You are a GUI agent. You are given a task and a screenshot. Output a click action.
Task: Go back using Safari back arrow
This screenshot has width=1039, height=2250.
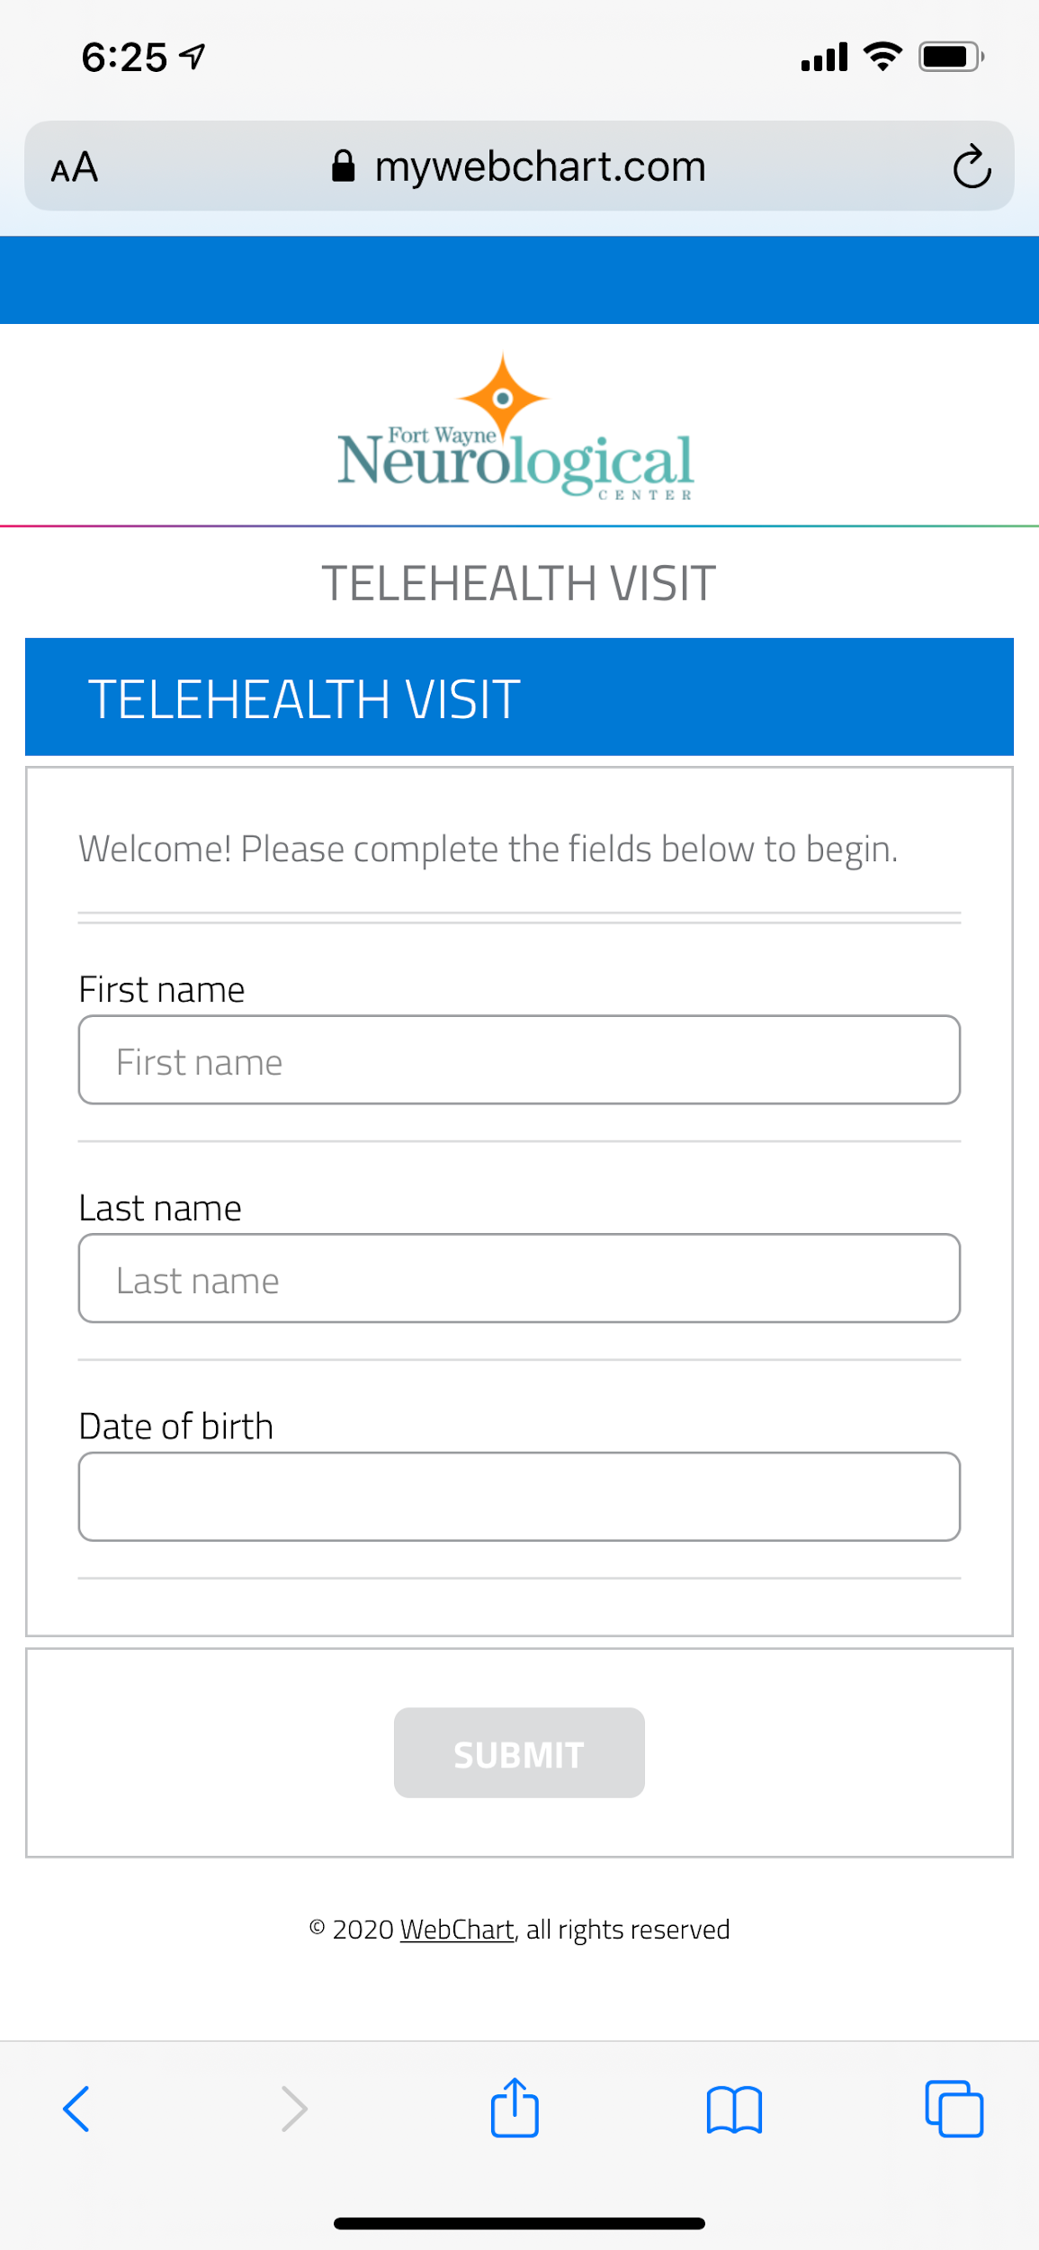pyautogui.click(x=76, y=2109)
